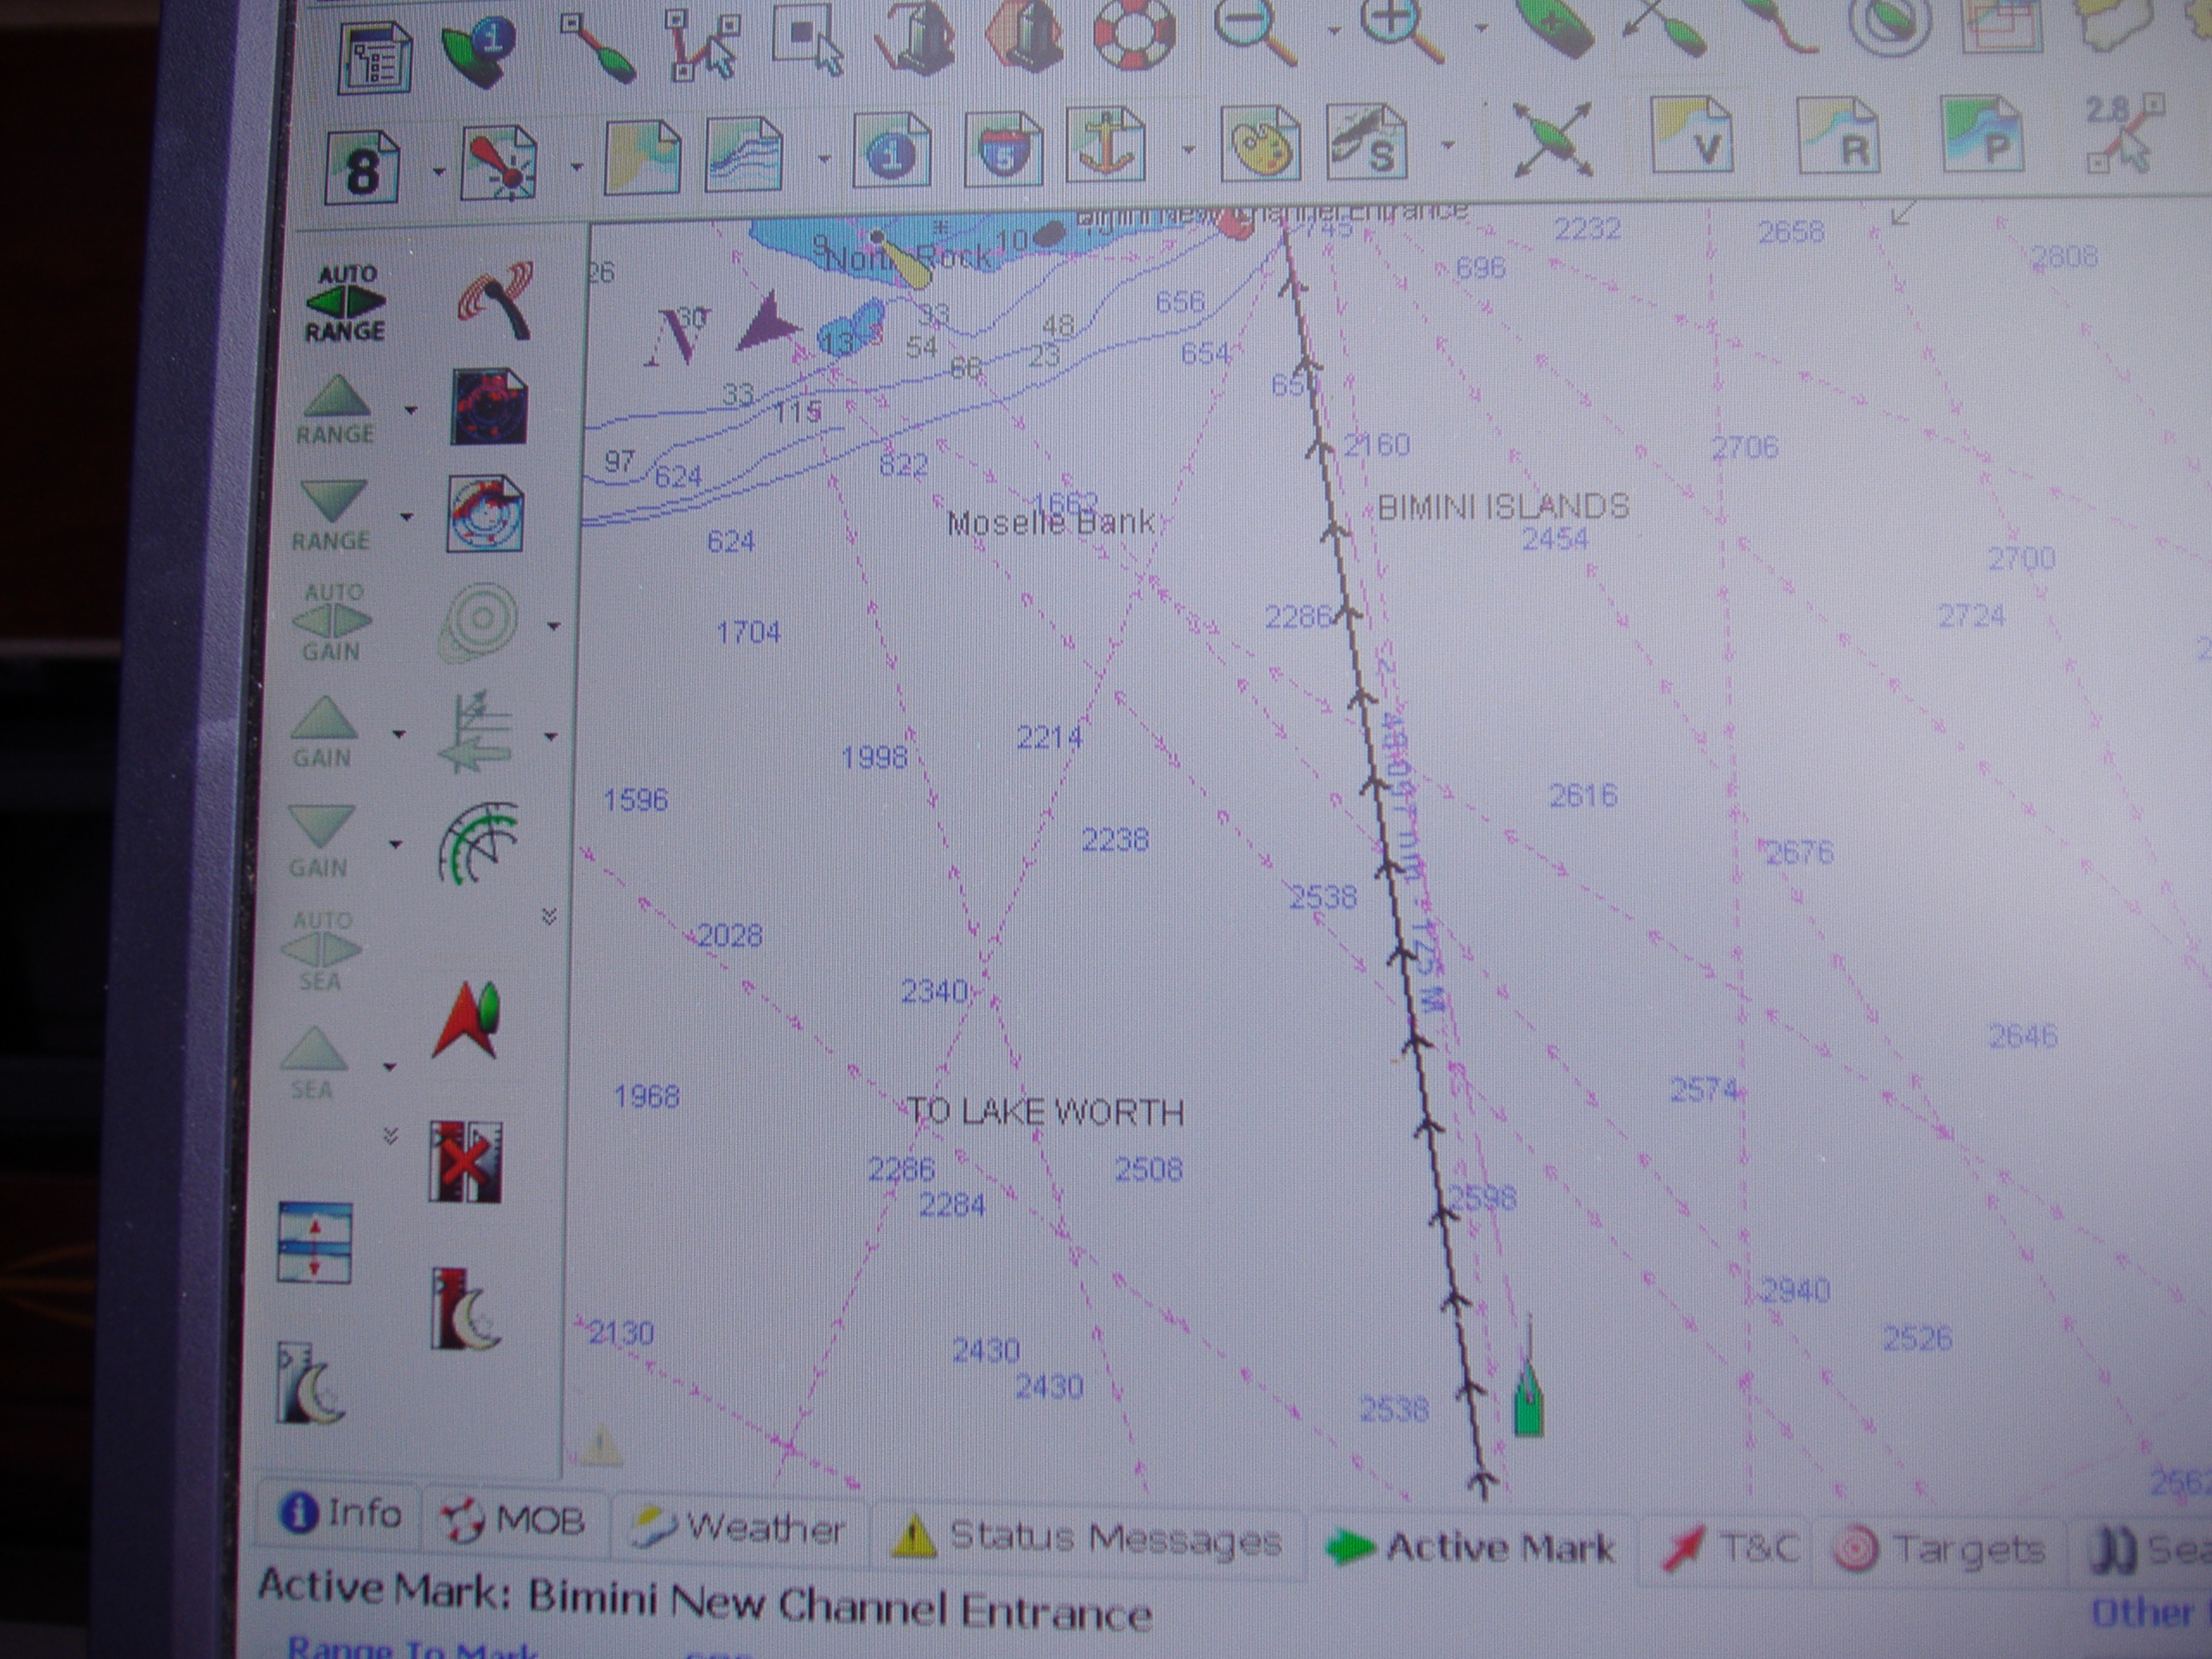Open the properties list icon
The image size is (2212, 1659).
(x=375, y=57)
